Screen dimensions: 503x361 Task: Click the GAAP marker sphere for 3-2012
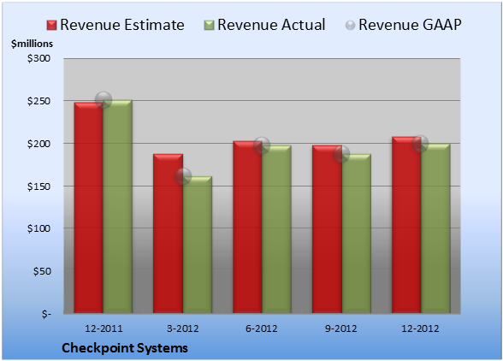183,176
